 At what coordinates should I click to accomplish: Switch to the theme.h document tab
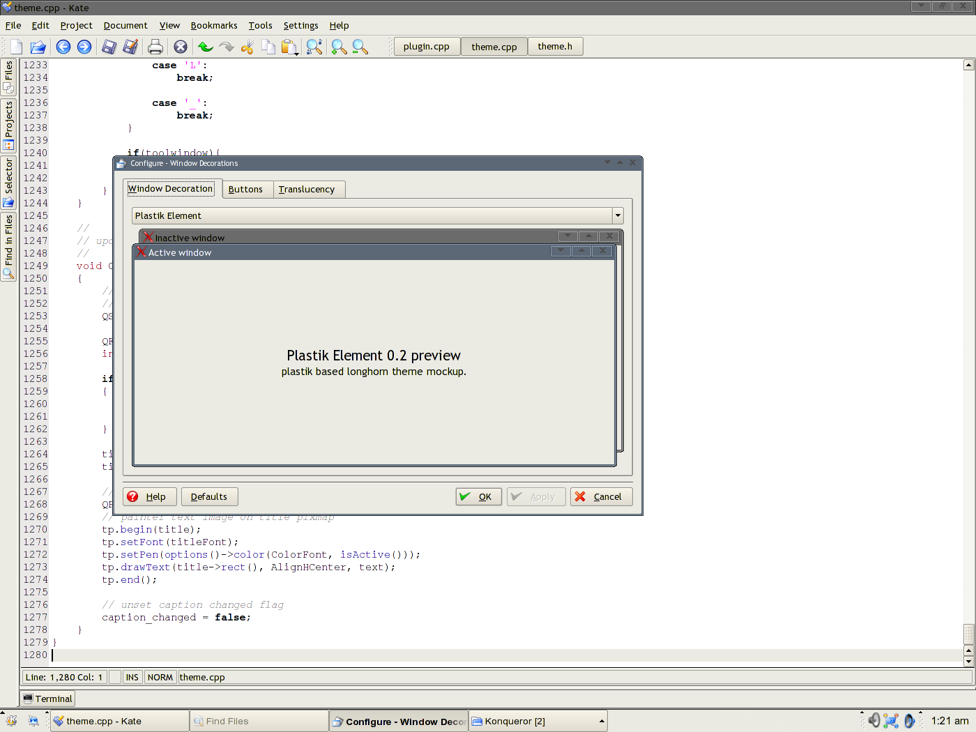pos(555,47)
